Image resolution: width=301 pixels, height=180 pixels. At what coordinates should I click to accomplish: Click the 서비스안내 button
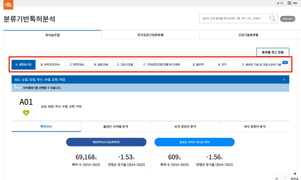tap(287, 19)
